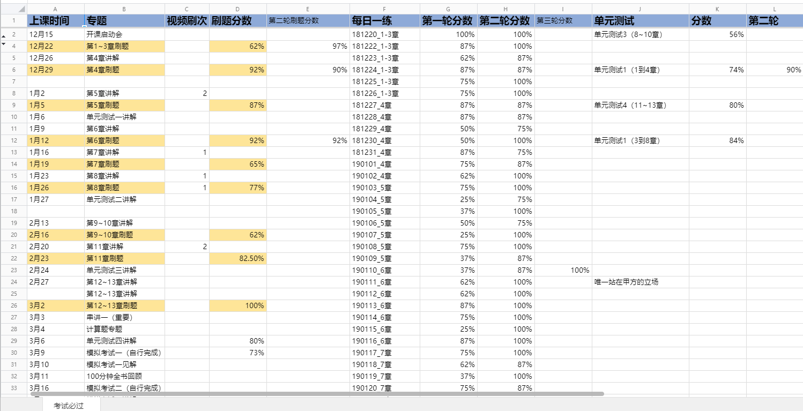Select the 56% score cell
Image resolution: width=803 pixels, height=411 pixels.
coord(717,34)
